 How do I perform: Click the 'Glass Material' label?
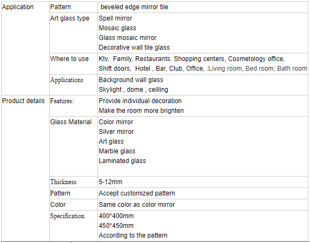(71, 122)
